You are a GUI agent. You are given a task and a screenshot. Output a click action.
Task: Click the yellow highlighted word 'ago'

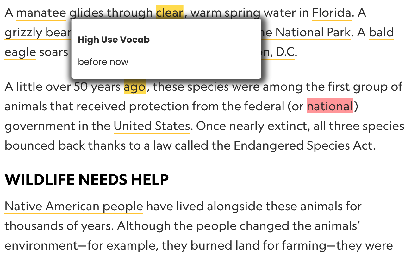point(134,87)
